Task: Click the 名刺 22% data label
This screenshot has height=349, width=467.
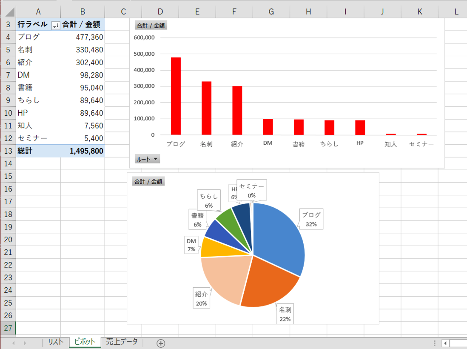Action: [285, 314]
